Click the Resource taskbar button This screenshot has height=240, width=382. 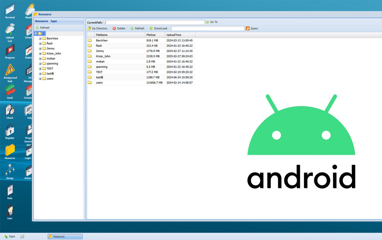(65, 236)
